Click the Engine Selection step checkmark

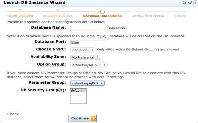pos(20,10)
